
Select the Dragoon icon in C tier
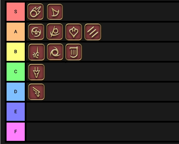pyautogui.click(x=36, y=72)
